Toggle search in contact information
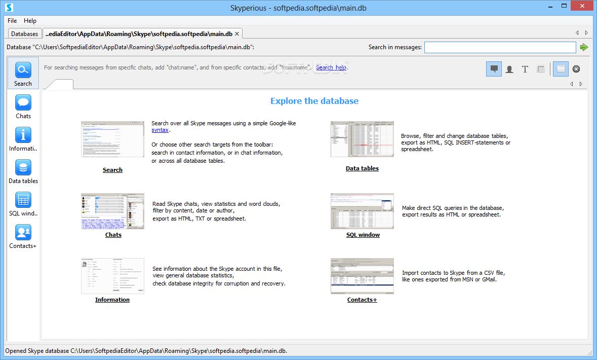 509,69
